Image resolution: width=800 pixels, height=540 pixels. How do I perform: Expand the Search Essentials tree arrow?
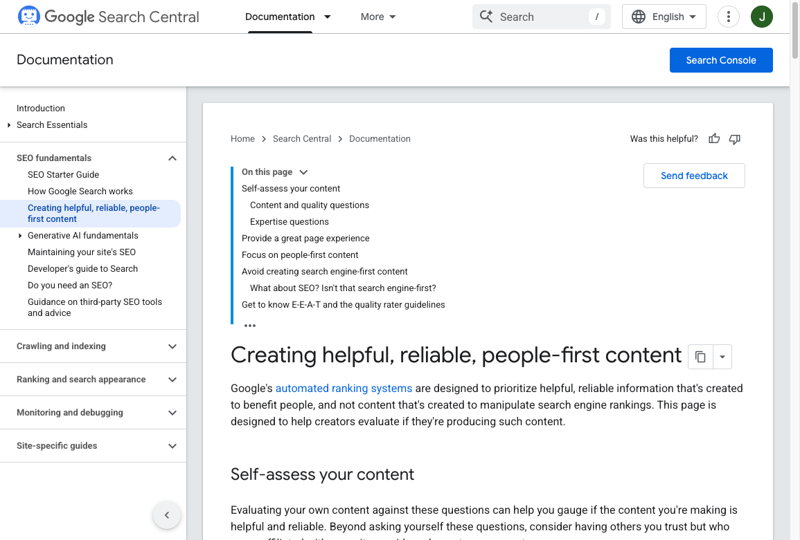9,125
